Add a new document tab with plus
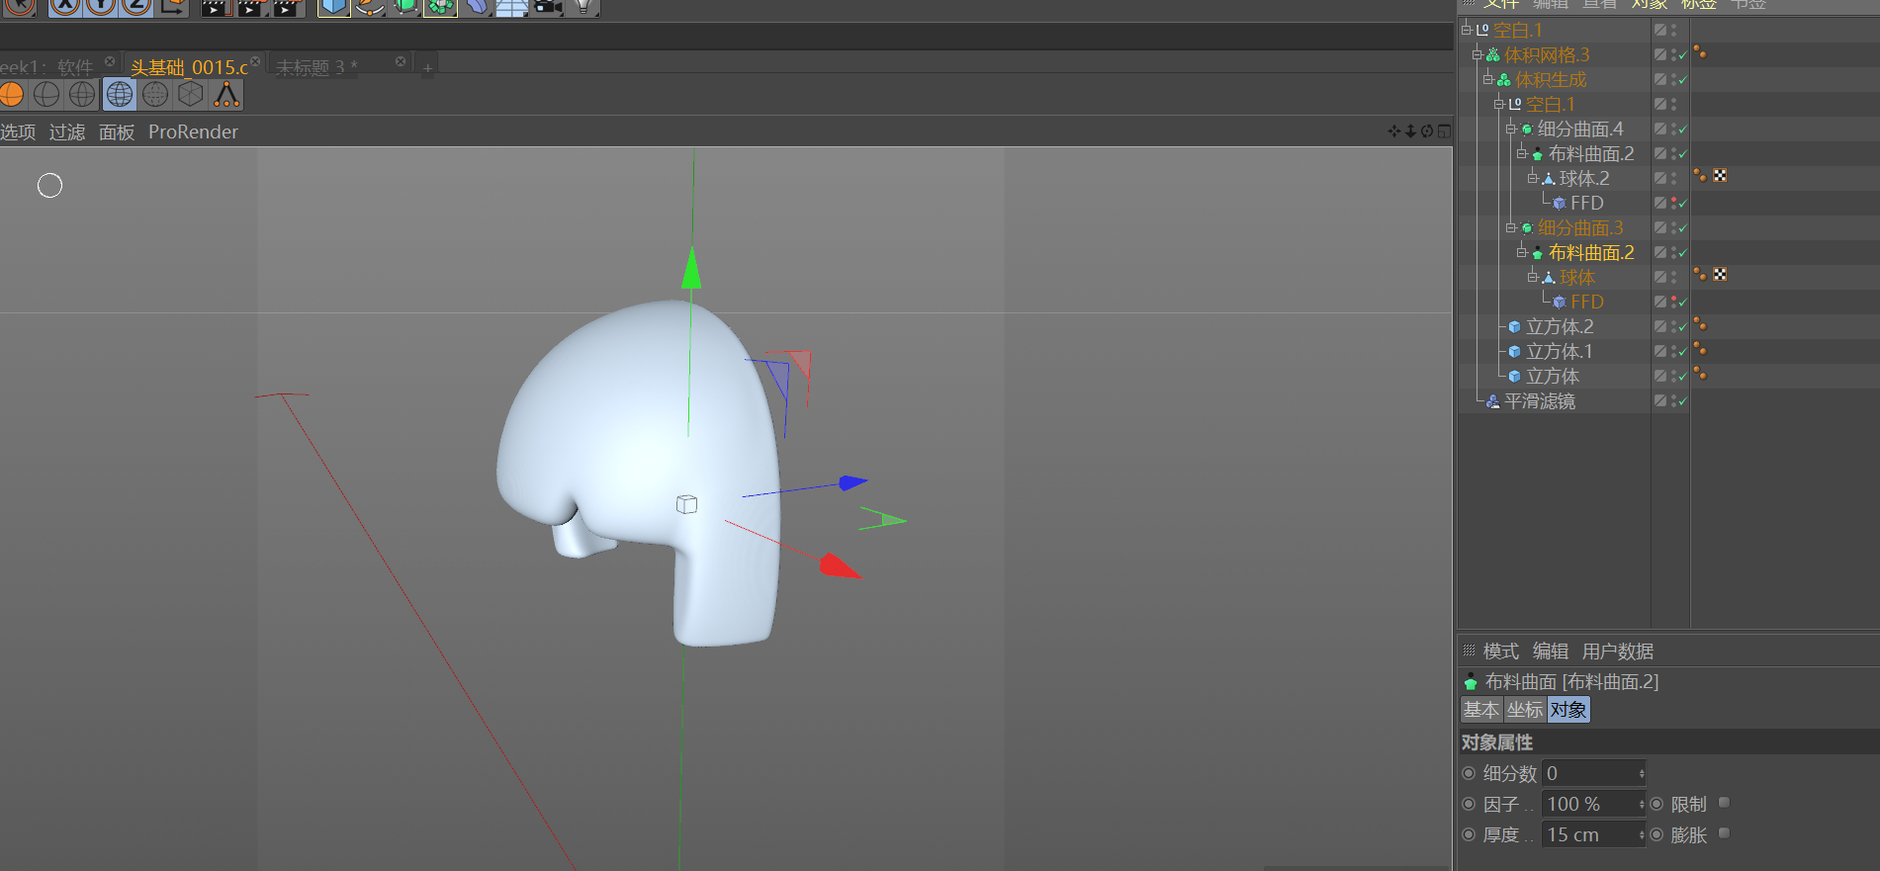Image resolution: width=1880 pixels, height=871 pixels. pyautogui.click(x=427, y=68)
